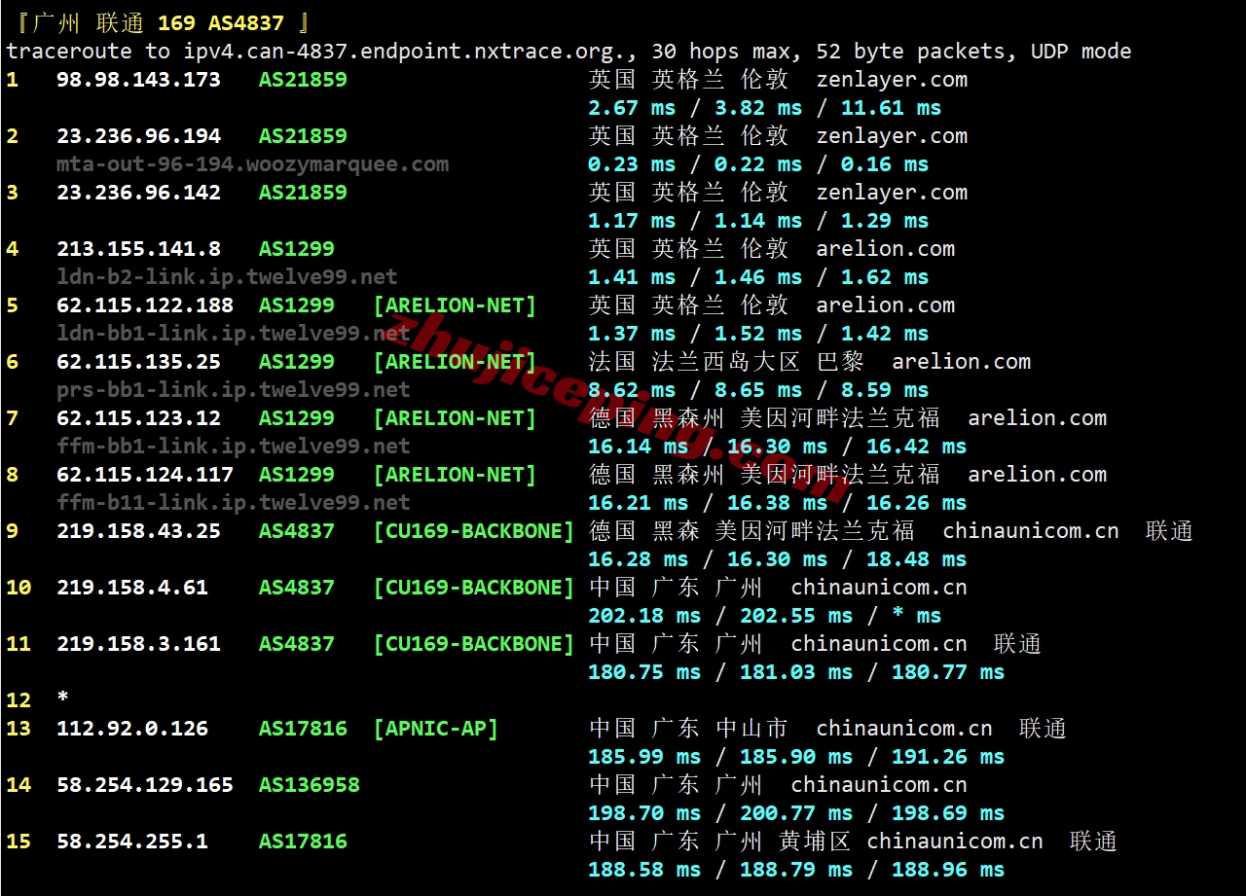The image size is (1246, 896).
Task: Click IP address 219.158.3.161
Action: point(138,644)
